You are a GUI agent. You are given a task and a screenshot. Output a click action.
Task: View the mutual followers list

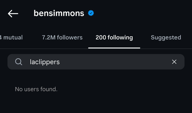(11, 37)
